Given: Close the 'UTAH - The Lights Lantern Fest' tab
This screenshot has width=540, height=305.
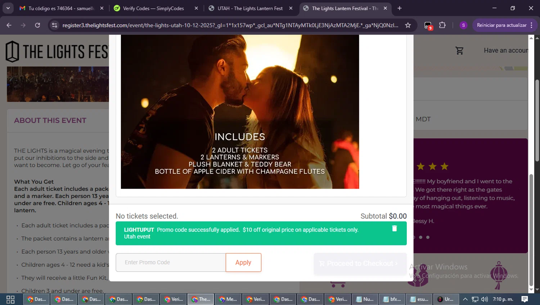Looking at the screenshot, I should click(x=291, y=8).
